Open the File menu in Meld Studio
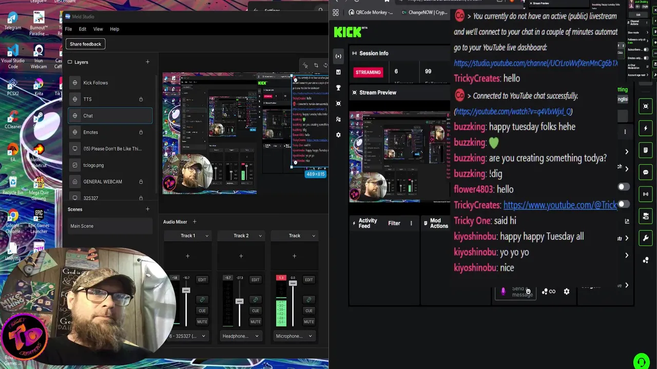 68,29
